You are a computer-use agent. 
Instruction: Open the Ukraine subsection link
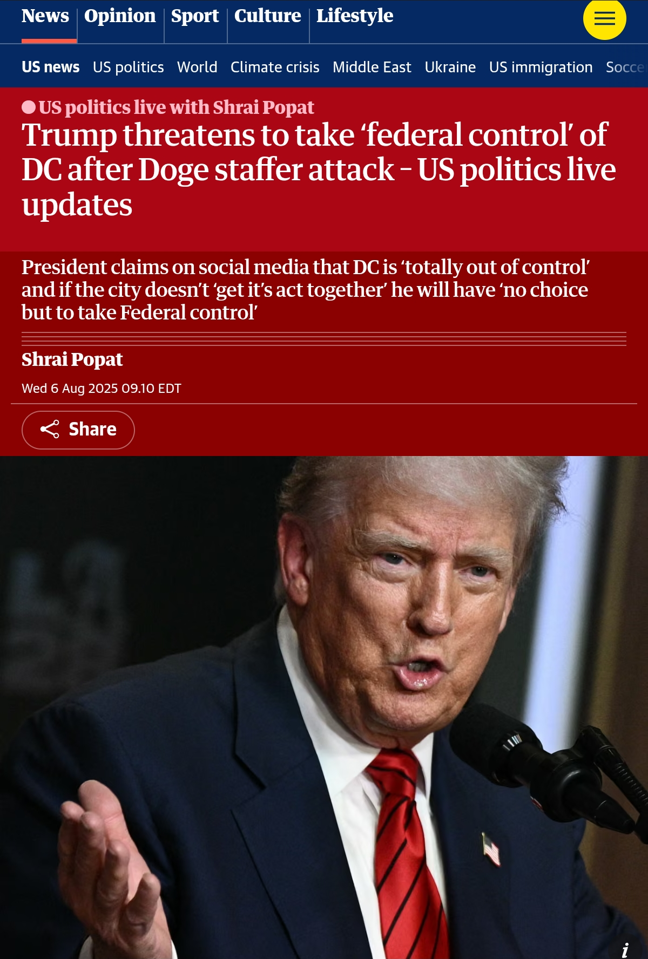point(450,67)
